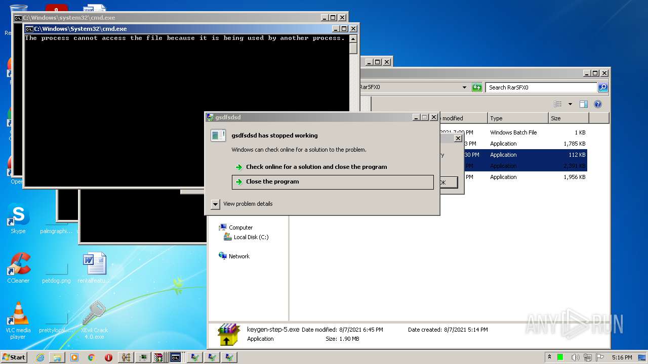The height and width of the screenshot is (364, 648).
Task: Open the address bar history dropdown
Action: point(464,87)
